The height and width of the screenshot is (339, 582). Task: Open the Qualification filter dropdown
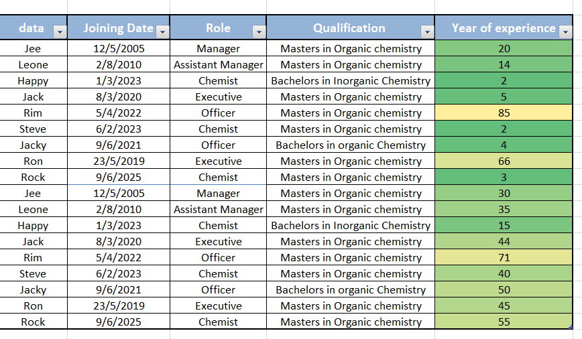click(x=427, y=32)
